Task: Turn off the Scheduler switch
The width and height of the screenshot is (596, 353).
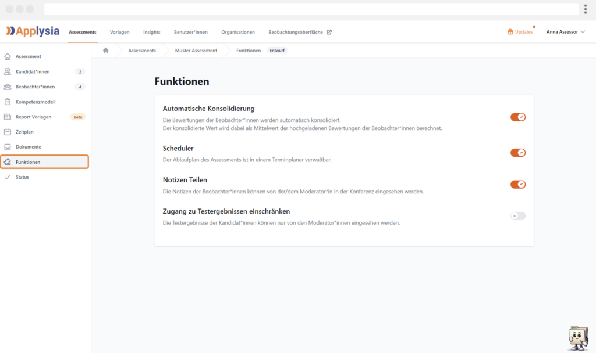Action: tap(517, 153)
